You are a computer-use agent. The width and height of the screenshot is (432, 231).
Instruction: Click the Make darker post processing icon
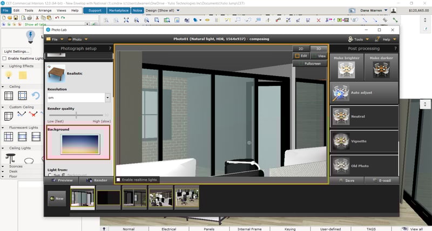click(381, 67)
